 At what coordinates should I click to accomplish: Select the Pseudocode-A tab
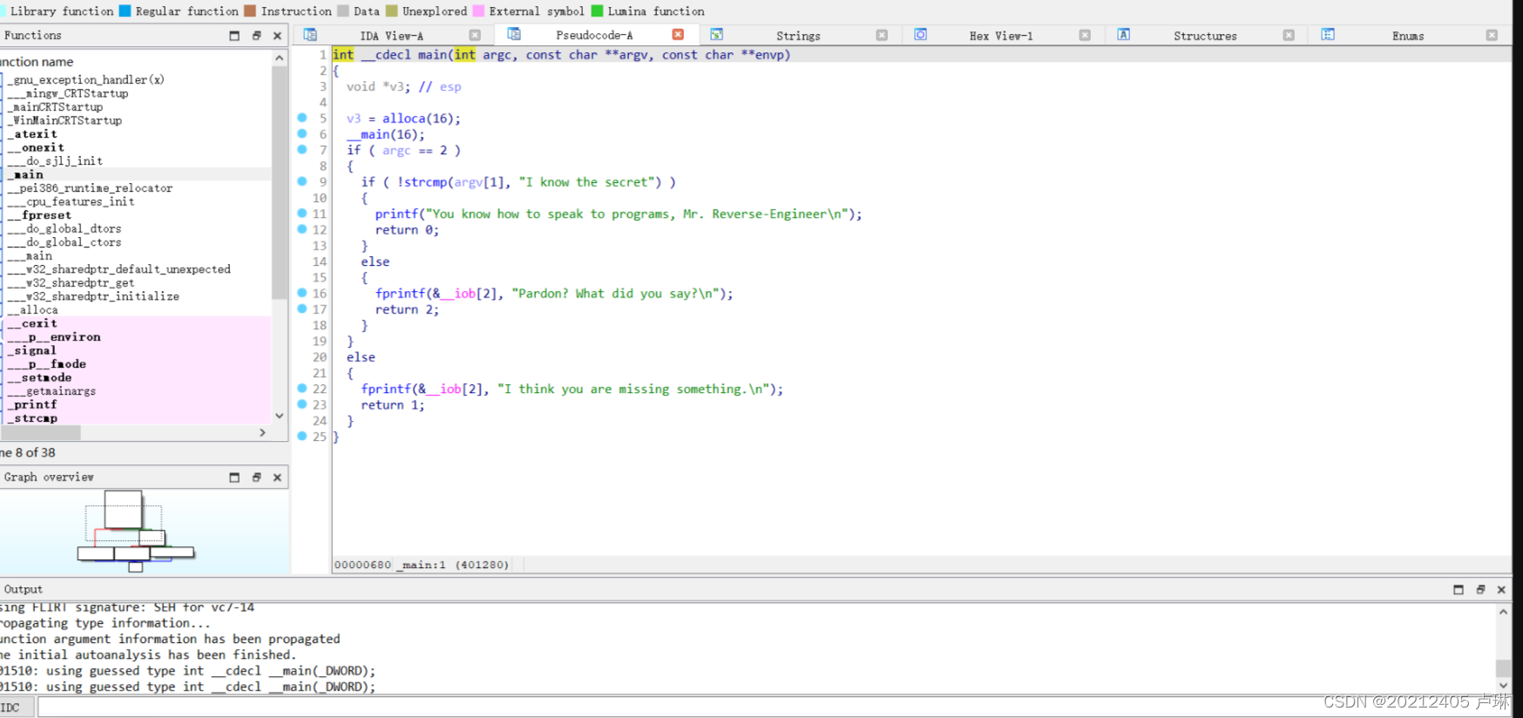pos(594,35)
